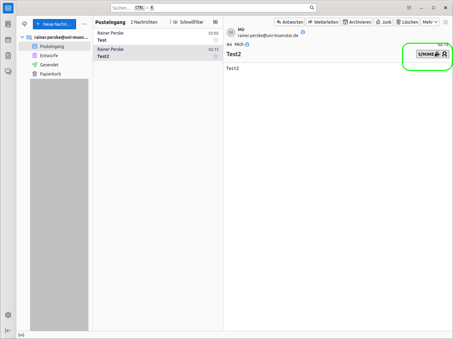The image size is (453, 339).
Task: Open the Papierkorb folder
Action: (x=50, y=74)
